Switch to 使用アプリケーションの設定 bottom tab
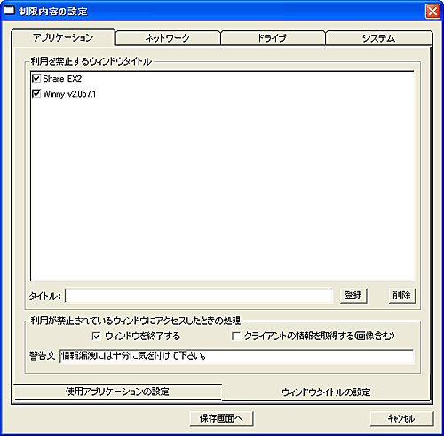Viewport: 444px width, 436px height. coord(117,392)
